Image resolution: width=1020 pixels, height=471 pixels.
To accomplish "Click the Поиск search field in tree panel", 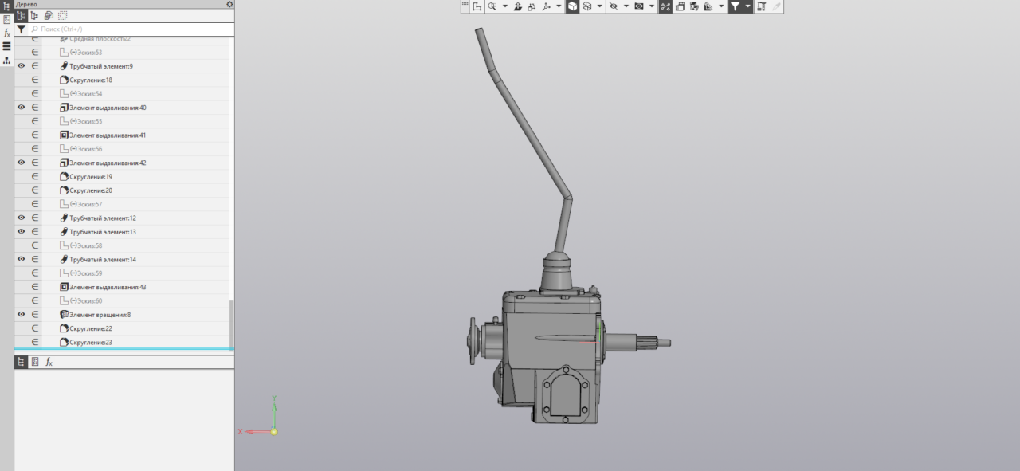I will (127, 29).
